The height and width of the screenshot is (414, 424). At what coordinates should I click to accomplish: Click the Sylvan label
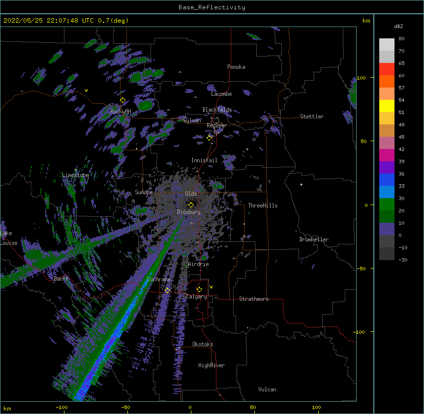(192, 120)
